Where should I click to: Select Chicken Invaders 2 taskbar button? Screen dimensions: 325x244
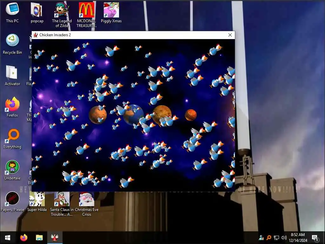point(55,238)
